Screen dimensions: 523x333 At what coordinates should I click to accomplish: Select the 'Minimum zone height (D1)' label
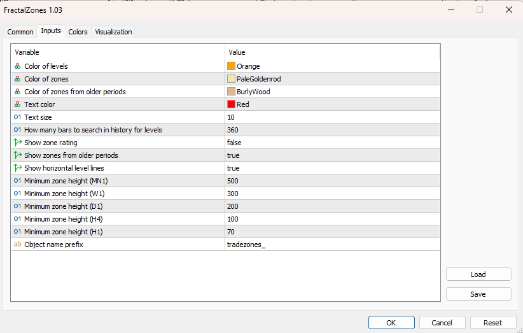[x=64, y=206]
